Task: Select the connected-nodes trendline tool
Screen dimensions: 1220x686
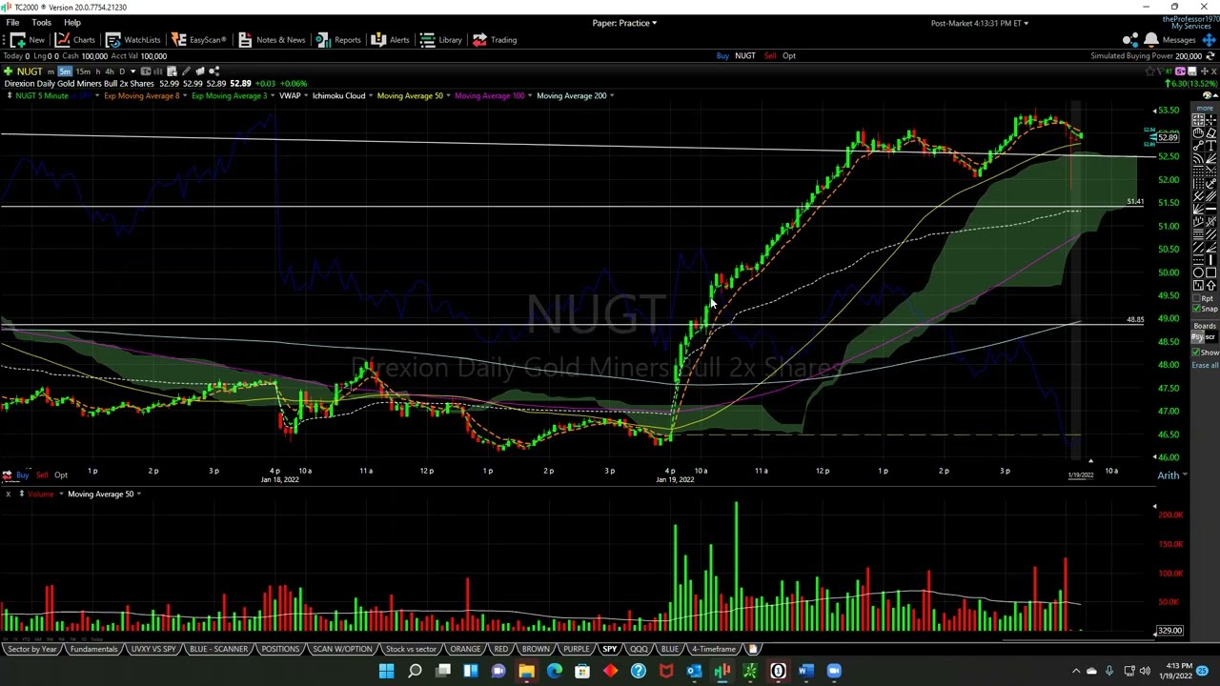Action: [1198, 145]
